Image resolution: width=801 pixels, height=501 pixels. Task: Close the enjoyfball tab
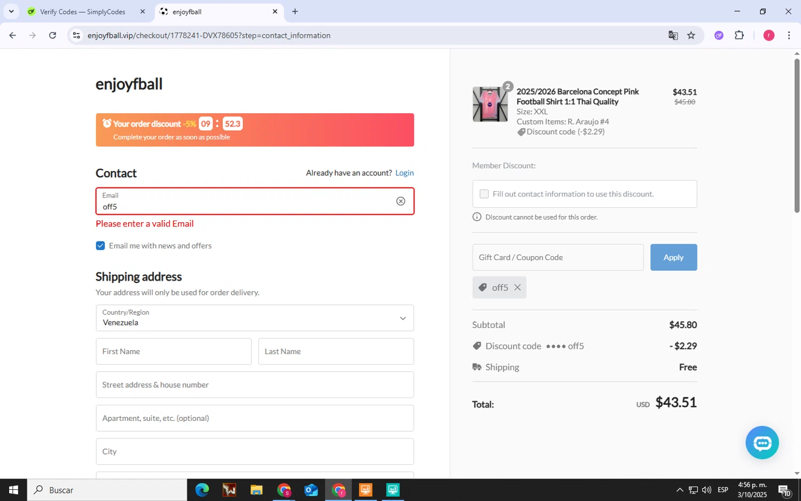275,11
